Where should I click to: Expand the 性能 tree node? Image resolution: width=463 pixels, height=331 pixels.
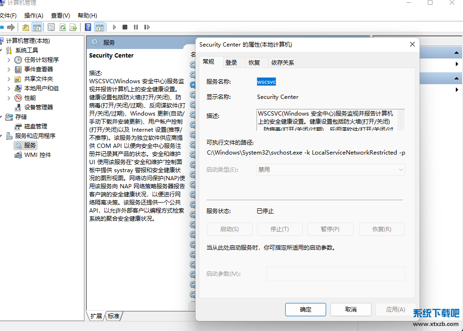[9, 98]
